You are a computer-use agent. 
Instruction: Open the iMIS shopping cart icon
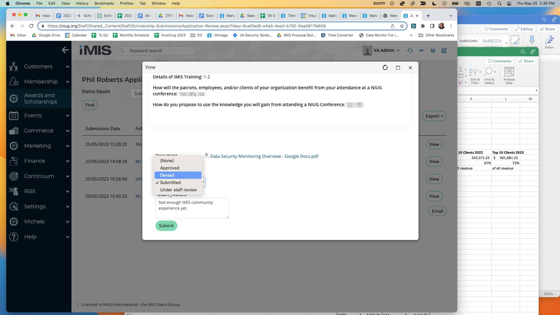tap(433, 50)
